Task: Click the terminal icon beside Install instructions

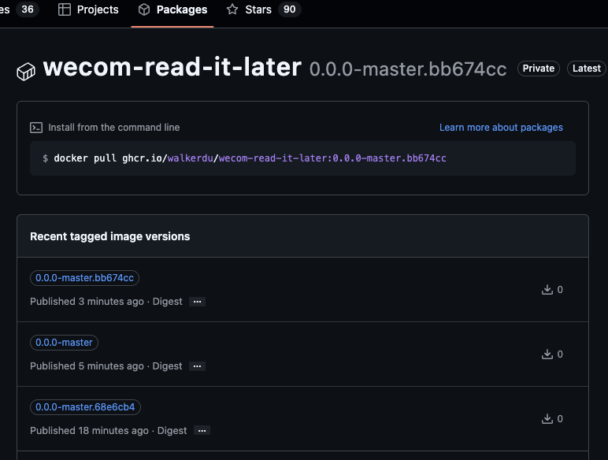Action: 36,128
